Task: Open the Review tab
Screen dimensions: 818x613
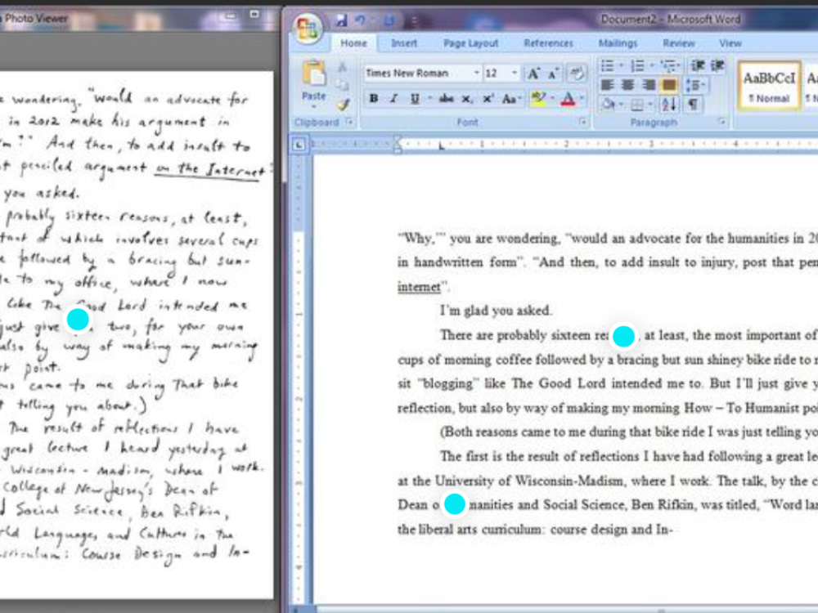Action: pyautogui.click(x=678, y=43)
